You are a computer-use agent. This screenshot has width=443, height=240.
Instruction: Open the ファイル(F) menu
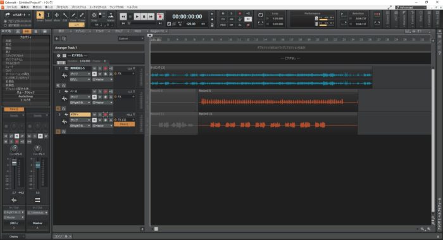[x=11, y=7]
